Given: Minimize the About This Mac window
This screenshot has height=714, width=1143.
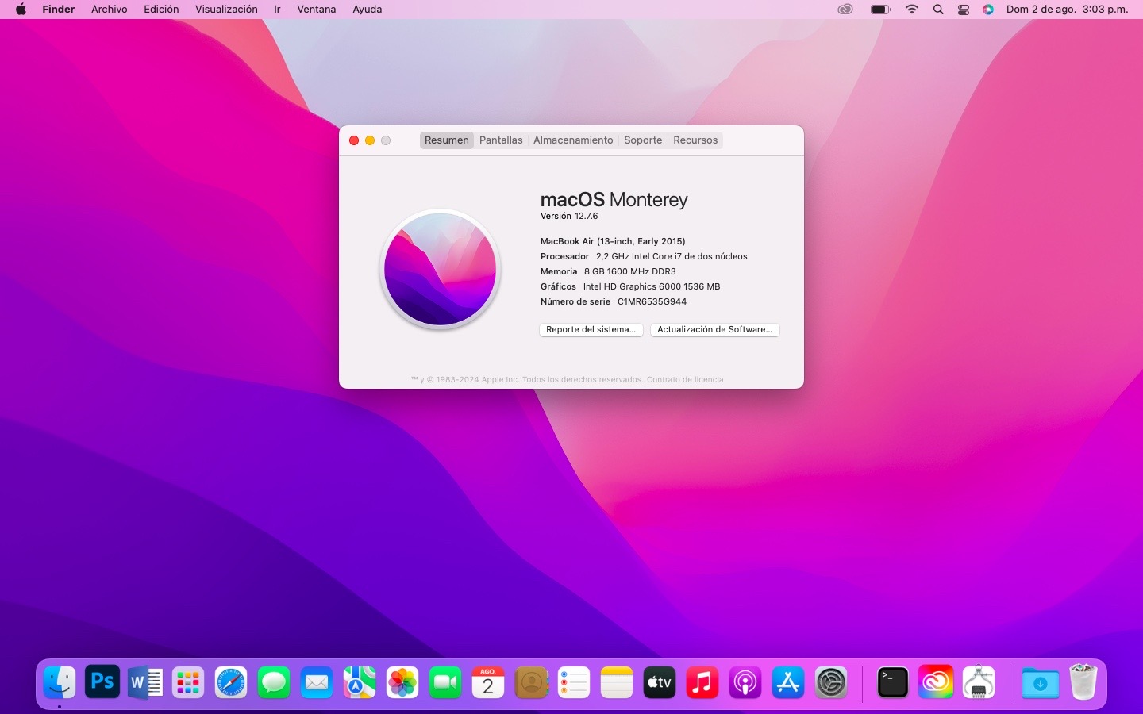Looking at the screenshot, I should 370,140.
